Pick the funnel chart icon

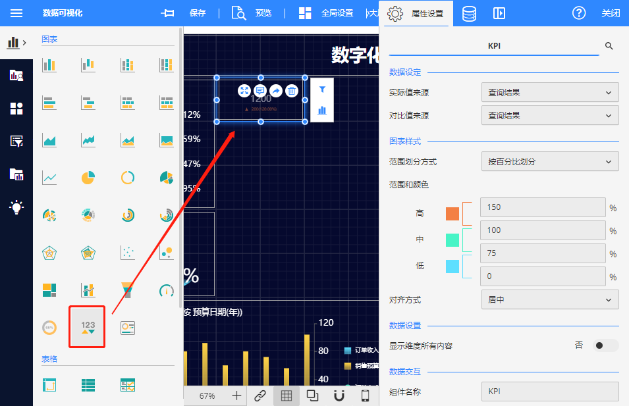tap(127, 290)
